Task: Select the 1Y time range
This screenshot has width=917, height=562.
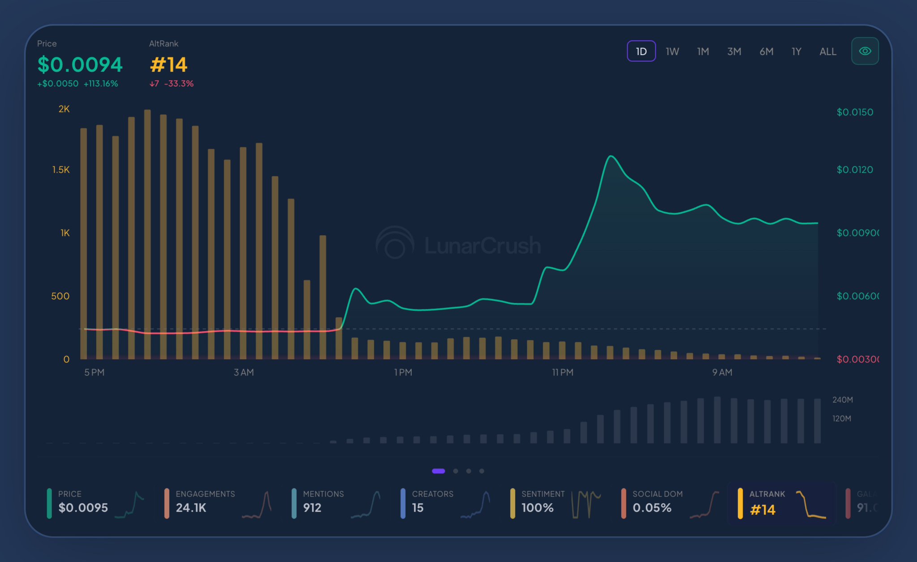Action: [796, 51]
